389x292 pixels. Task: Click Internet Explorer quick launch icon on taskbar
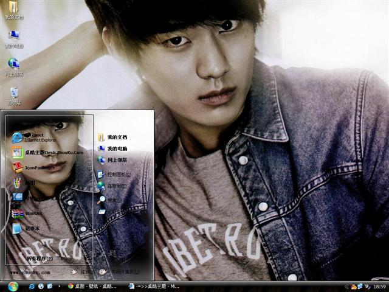[32, 287]
